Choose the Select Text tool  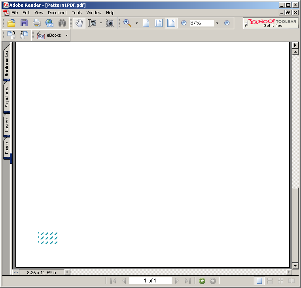[x=92, y=23]
